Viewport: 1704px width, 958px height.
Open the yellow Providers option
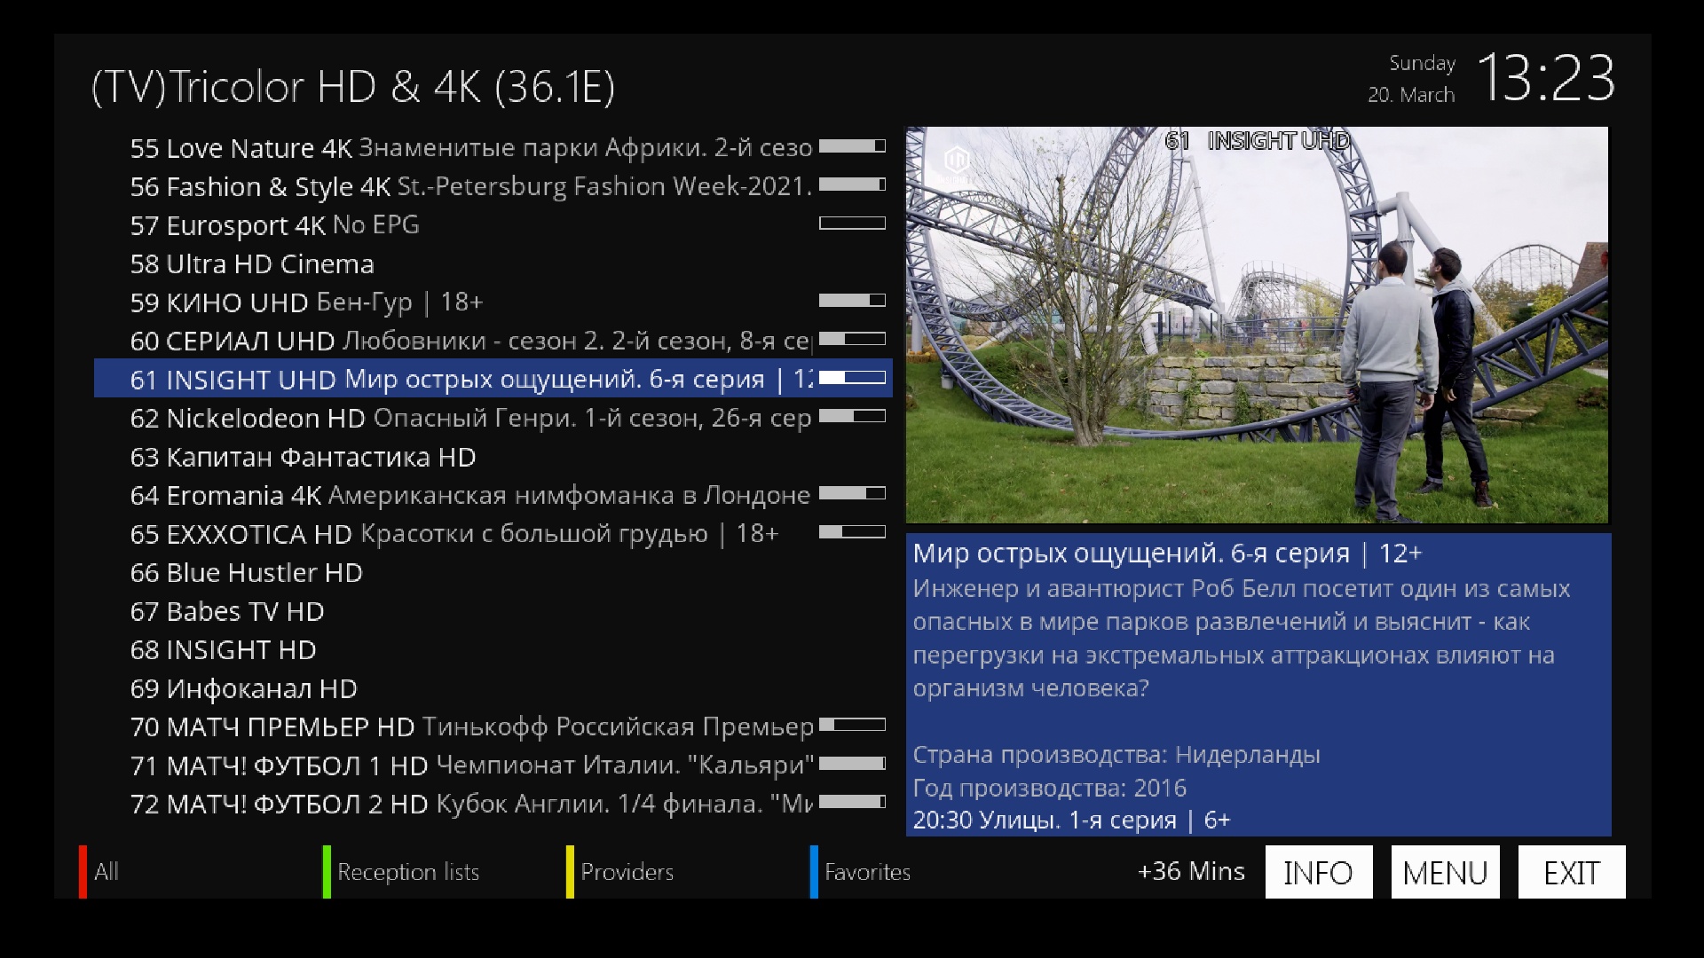620,872
